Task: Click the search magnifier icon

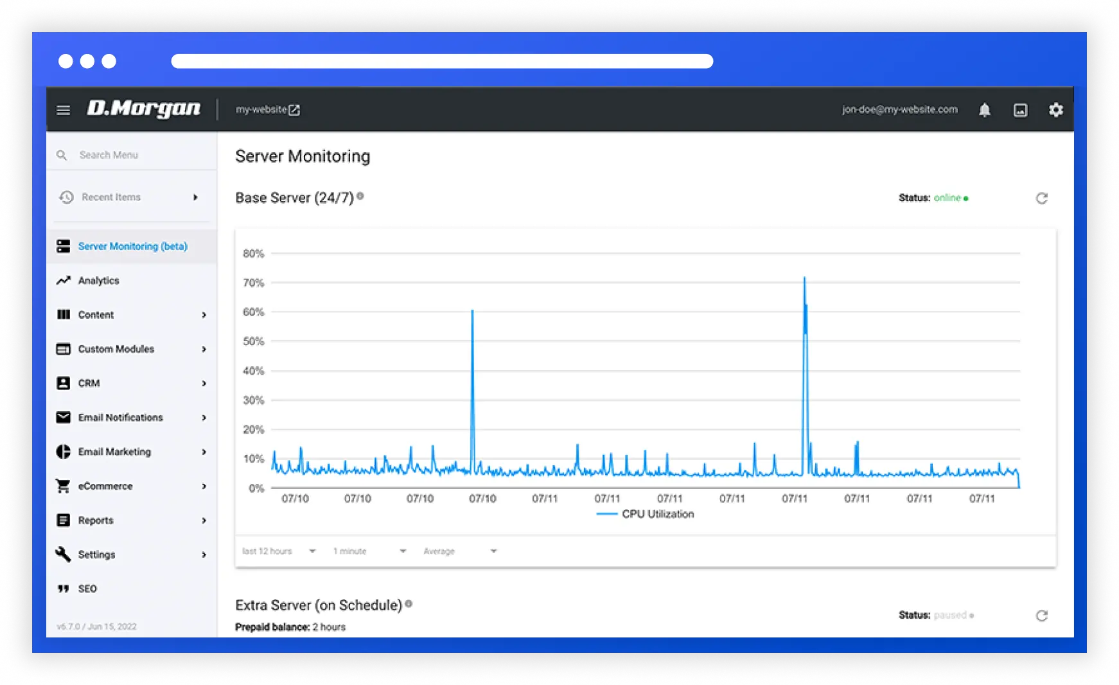Action: coord(62,155)
